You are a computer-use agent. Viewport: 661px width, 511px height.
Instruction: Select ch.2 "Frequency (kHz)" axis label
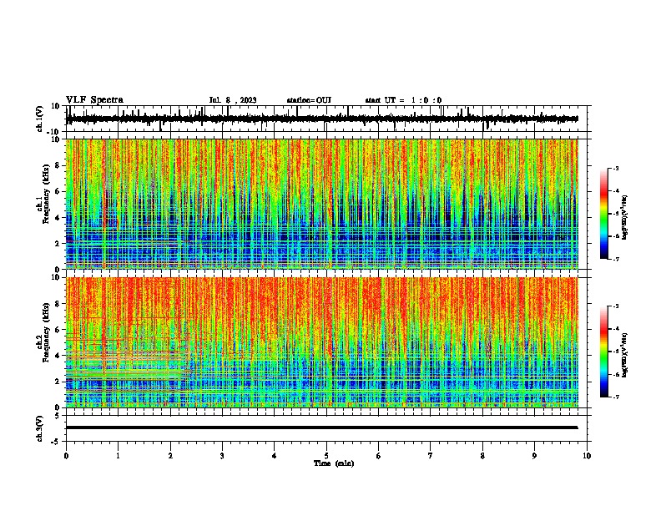[46, 332]
